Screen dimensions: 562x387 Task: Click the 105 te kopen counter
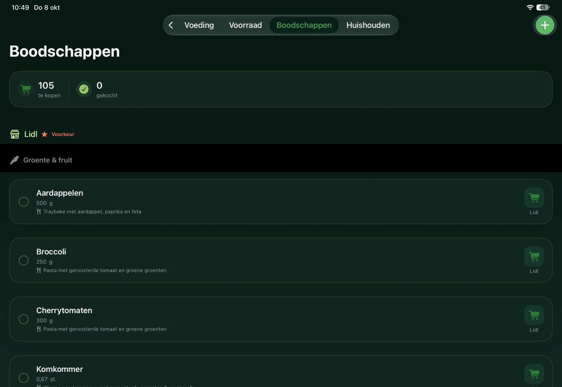coord(49,90)
